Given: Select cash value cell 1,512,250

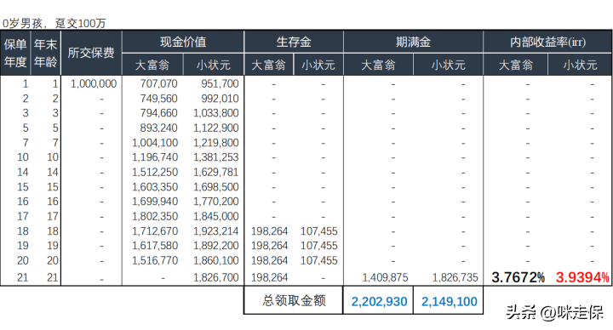Looking at the screenshot, I should [x=155, y=172].
